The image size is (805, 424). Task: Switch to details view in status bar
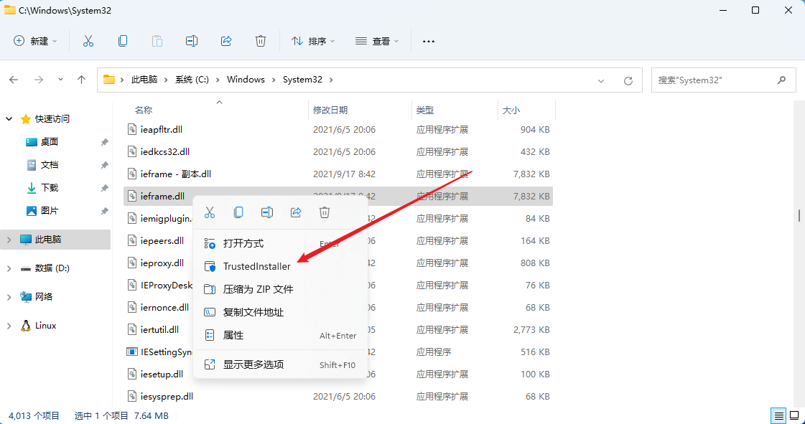click(779, 415)
